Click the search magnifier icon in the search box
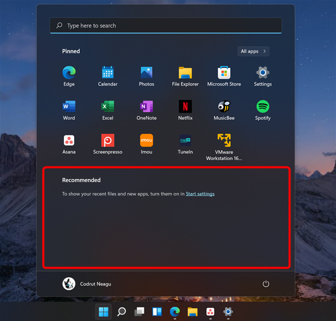The image size is (336, 321). tap(59, 25)
